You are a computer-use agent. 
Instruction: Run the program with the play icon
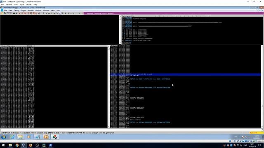click(19, 13)
